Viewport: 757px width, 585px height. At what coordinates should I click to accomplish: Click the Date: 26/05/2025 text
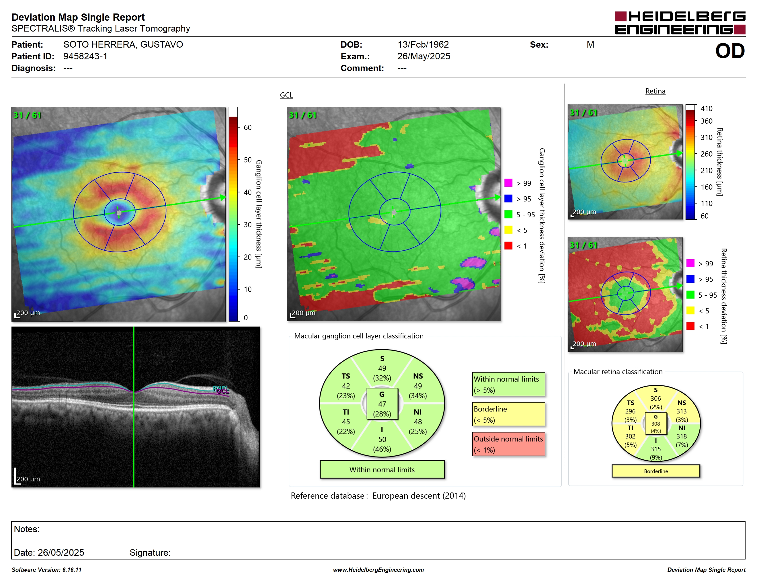coord(49,552)
